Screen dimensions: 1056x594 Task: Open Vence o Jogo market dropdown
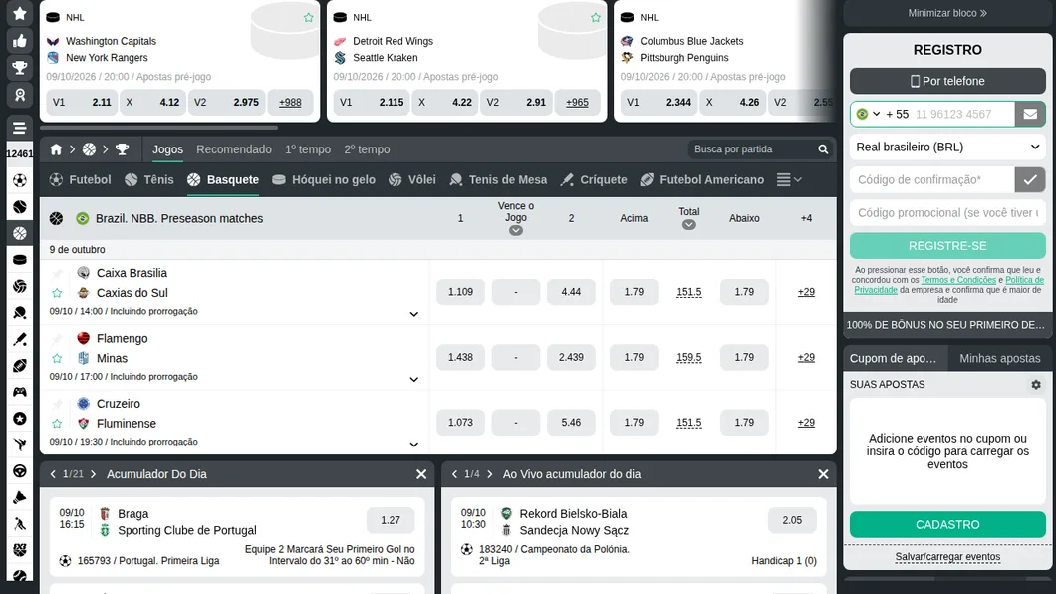(x=516, y=231)
